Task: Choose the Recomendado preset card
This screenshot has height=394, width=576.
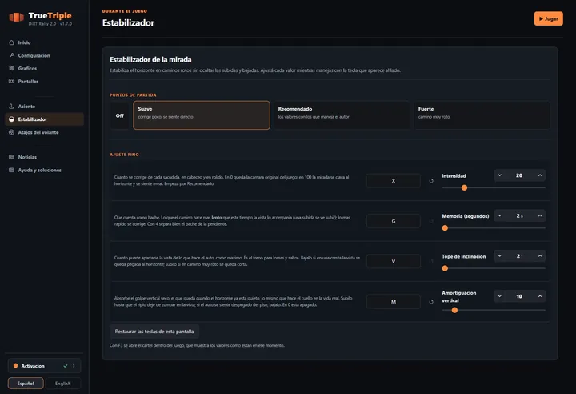Action: point(342,115)
